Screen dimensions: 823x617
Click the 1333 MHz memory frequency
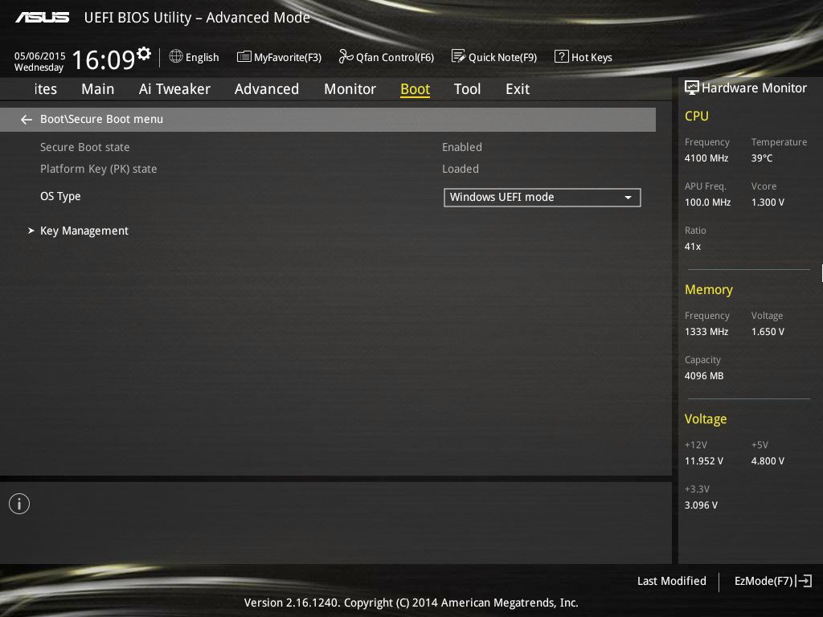[x=706, y=332]
